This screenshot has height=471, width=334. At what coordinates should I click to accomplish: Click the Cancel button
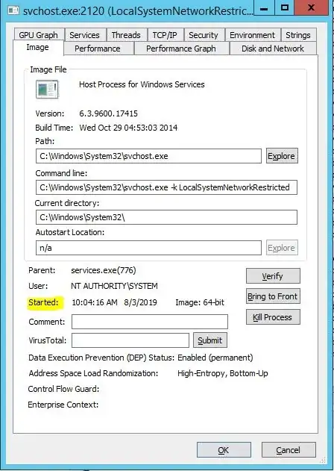pyautogui.click(x=289, y=450)
